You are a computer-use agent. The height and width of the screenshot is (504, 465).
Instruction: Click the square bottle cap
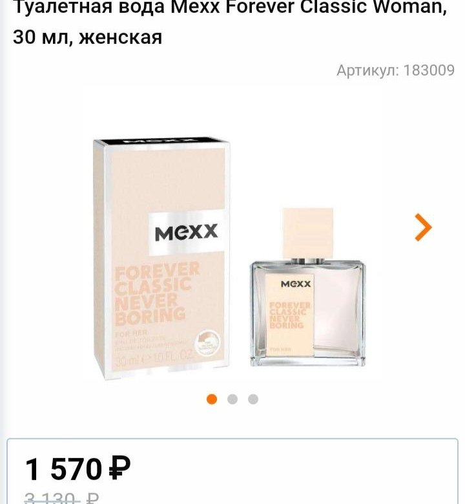click(x=308, y=233)
